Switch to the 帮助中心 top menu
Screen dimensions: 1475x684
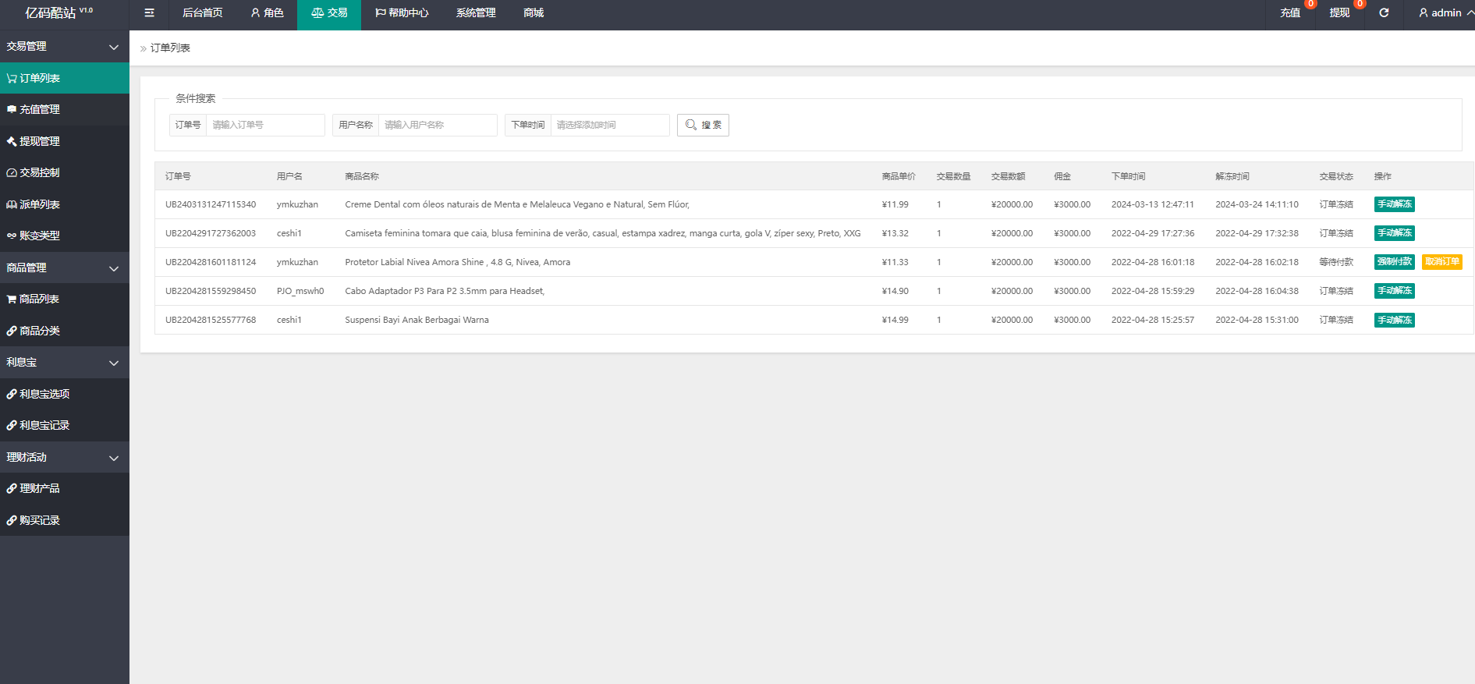pyautogui.click(x=402, y=13)
